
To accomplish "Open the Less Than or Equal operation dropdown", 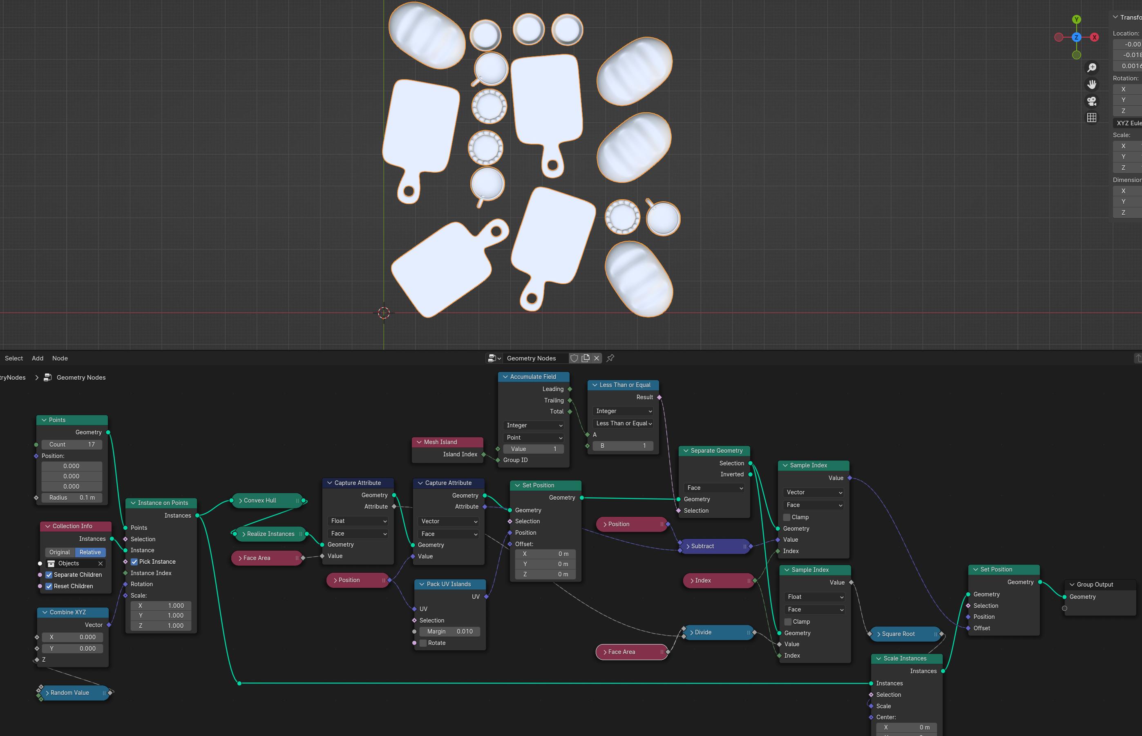I will tap(623, 423).
